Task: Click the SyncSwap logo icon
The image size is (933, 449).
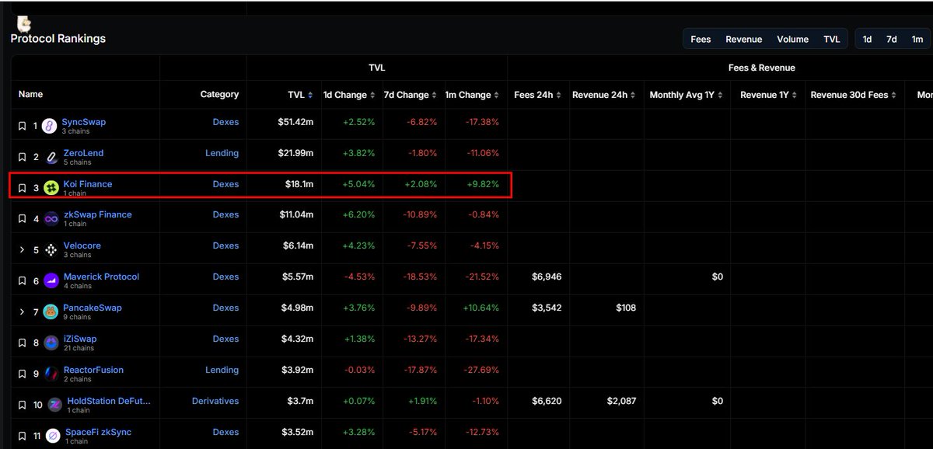Action: coord(50,126)
